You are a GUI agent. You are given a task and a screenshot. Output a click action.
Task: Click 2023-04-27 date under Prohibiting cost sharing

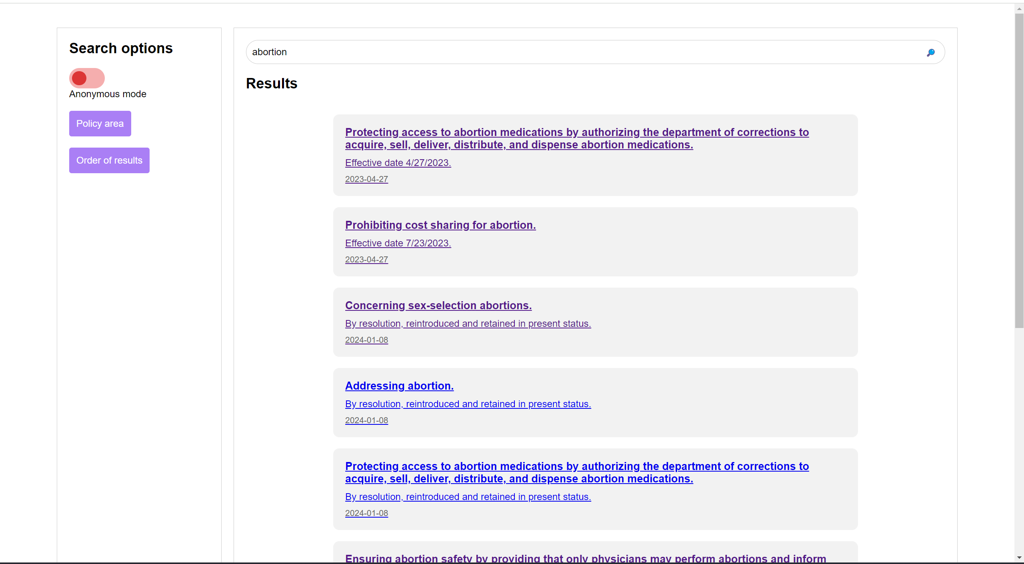click(366, 260)
